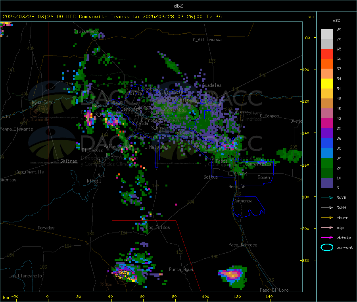Click the 'L_Malvinas' place label
The height and width of the screenshot is (302, 357).
[x=156, y=147]
